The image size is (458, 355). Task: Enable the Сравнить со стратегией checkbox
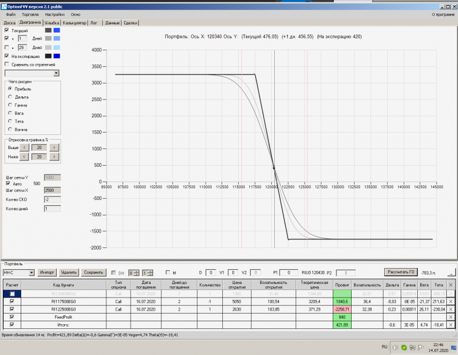click(7, 64)
